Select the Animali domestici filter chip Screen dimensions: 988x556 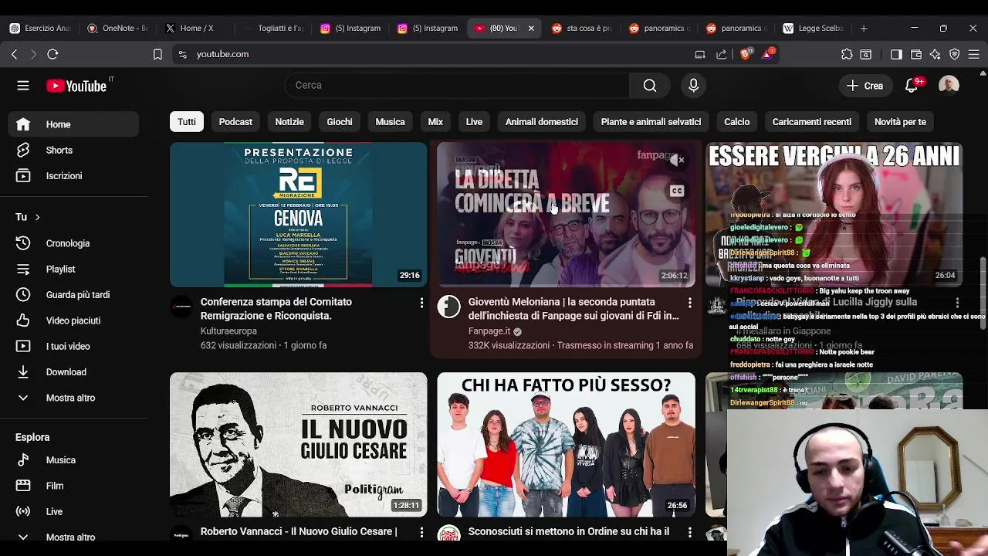(x=541, y=122)
